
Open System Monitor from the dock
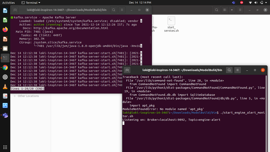[5, 106]
